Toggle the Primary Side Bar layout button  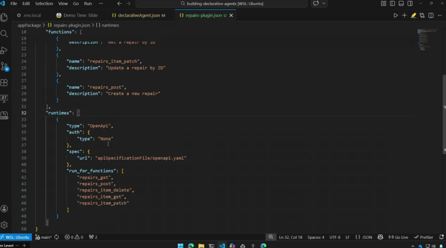(x=392, y=3)
